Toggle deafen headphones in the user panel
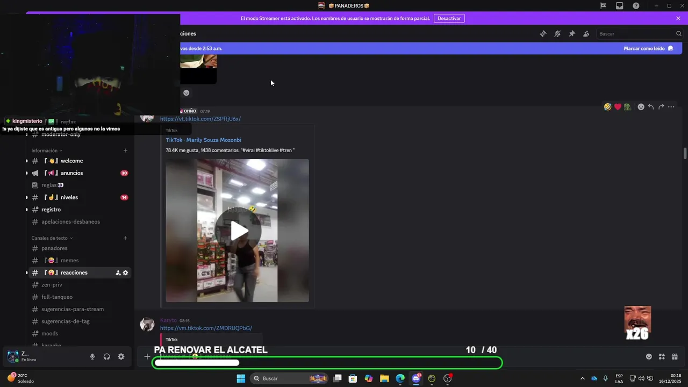Viewport: 688px width, 387px height. 107,357
